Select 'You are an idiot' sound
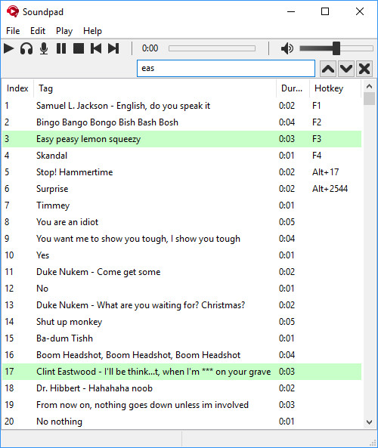Image resolution: width=378 pixels, height=448 pixels. coord(182,222)
